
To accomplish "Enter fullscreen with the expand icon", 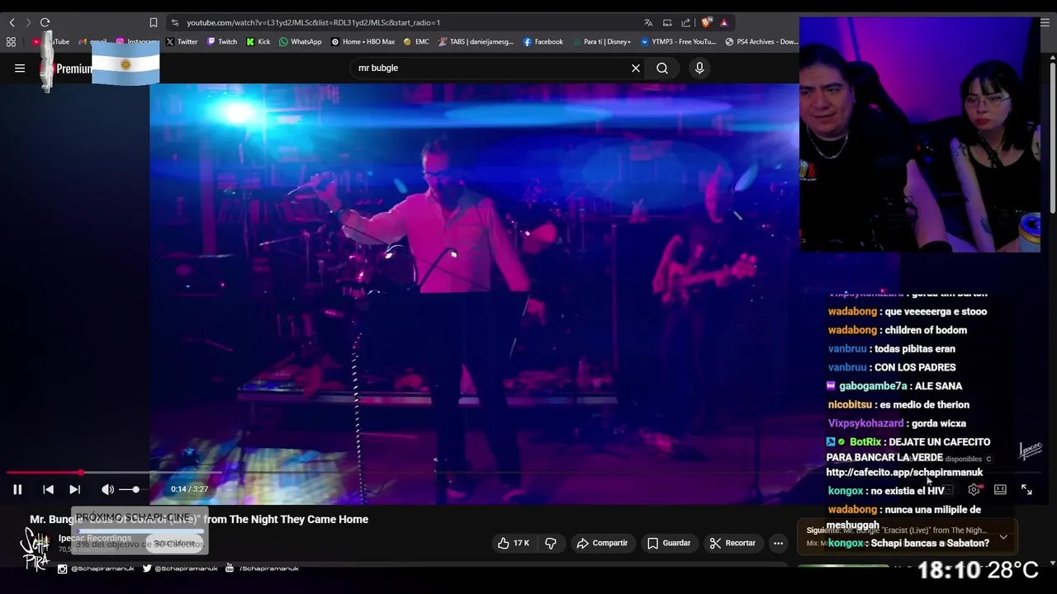I will (1026, 489).
